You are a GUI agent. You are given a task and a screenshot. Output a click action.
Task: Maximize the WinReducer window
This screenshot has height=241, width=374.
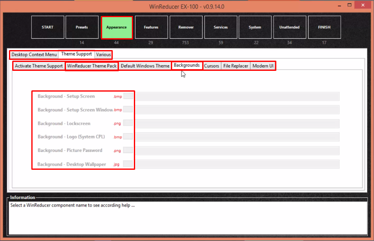[x=350, y=5]
